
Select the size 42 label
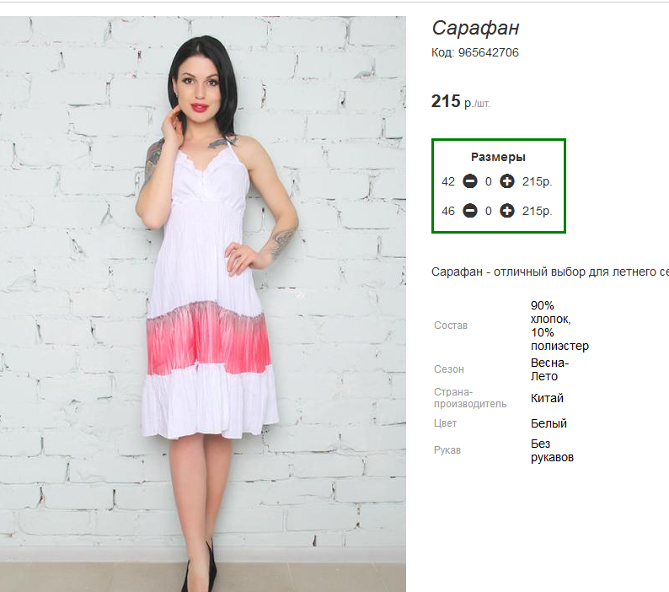point(448,181)
